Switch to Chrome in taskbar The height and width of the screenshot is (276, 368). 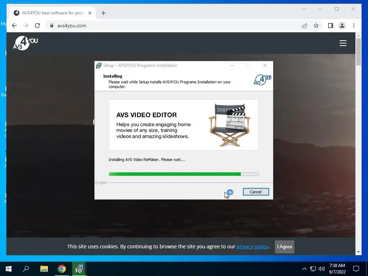(62, 269)
